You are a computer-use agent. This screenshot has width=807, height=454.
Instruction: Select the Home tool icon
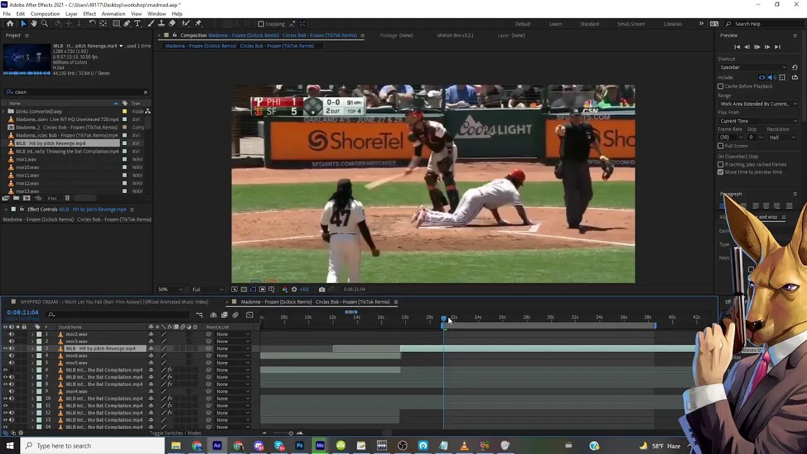[10, 23]
